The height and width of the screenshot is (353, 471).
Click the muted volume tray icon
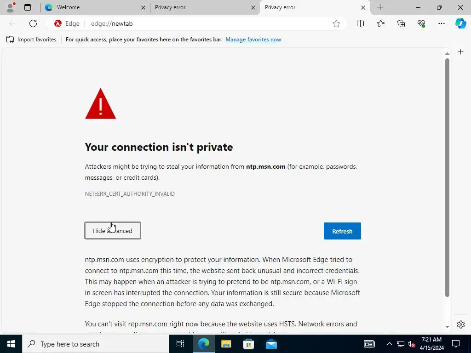412,344
